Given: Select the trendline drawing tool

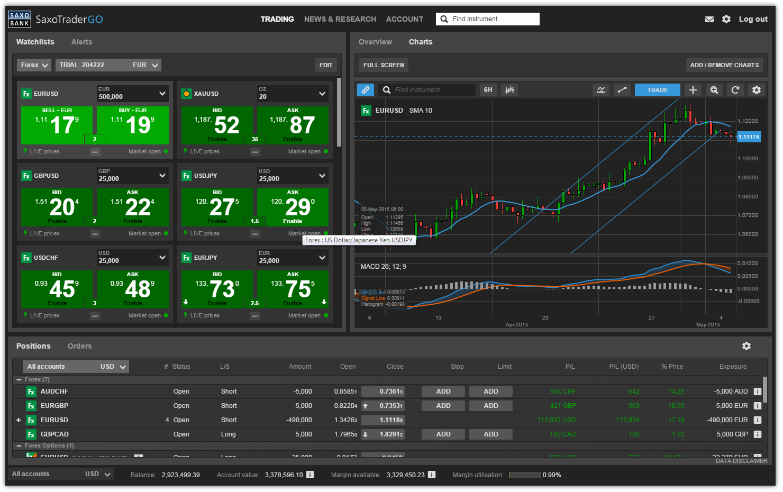Looking at the screenshot, I should tap(622, 90).
